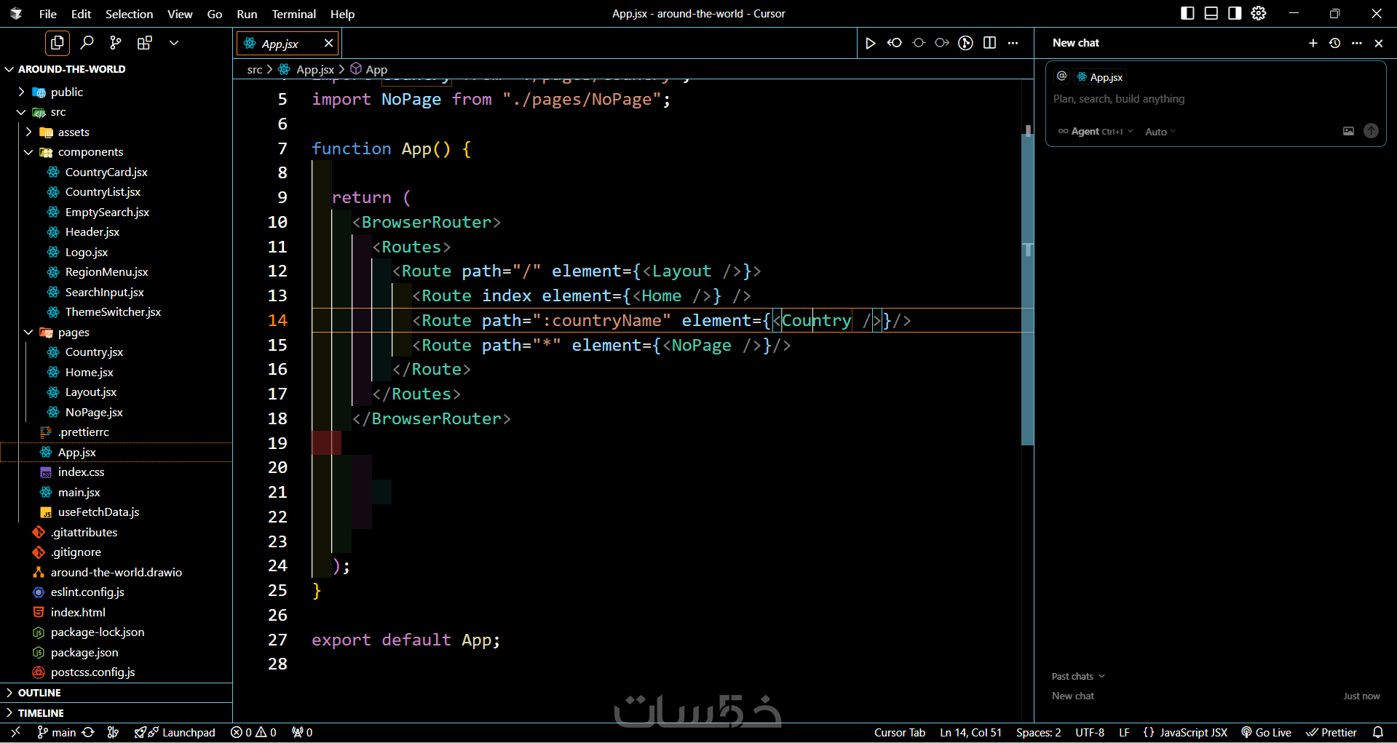Run the file with play icon
The width and height of the screenshot is (1397, 743).
coord(871,43)
